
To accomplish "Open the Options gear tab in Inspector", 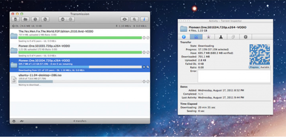I will click(x=246, y=37).
